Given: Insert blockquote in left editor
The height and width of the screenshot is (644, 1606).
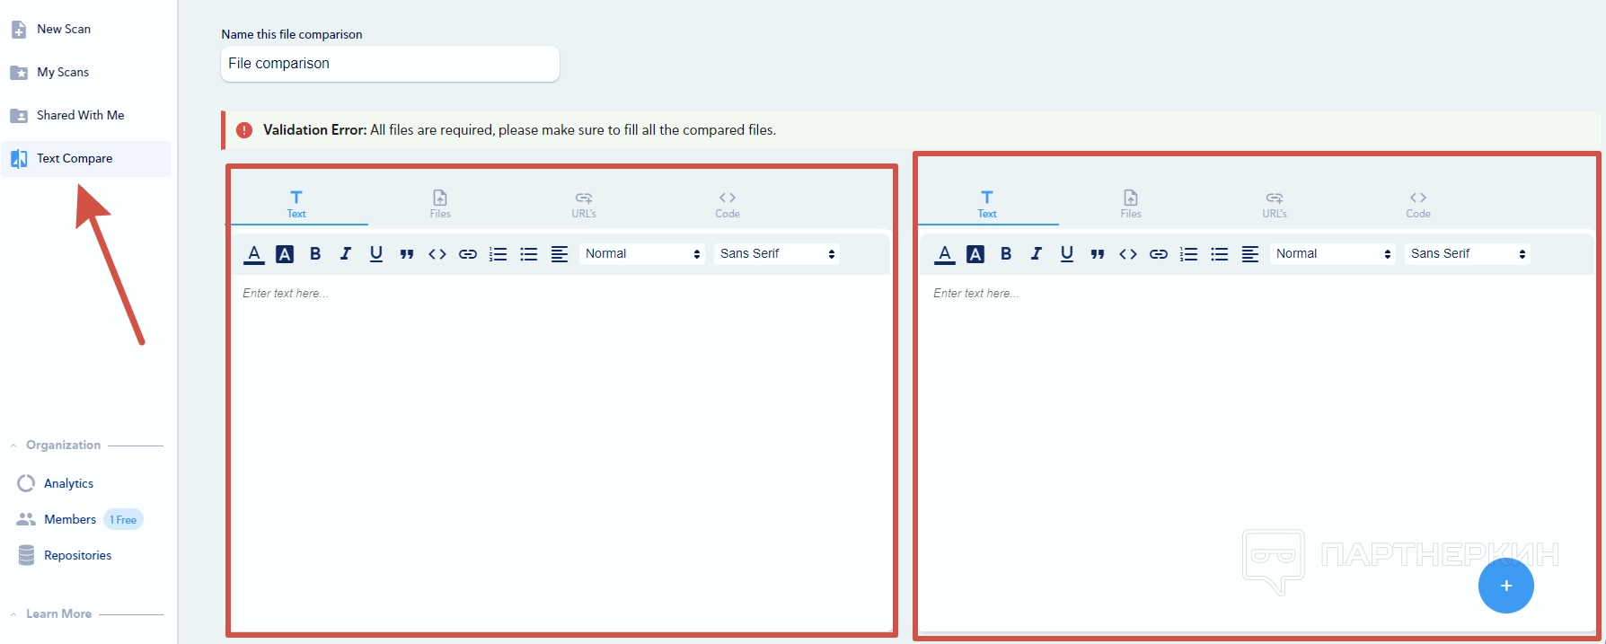Looking at the screenshot, I should 407,254.
